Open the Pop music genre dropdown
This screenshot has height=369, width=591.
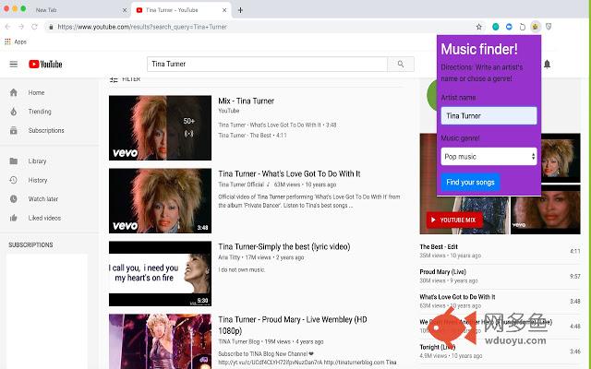(x=488, y=156)
